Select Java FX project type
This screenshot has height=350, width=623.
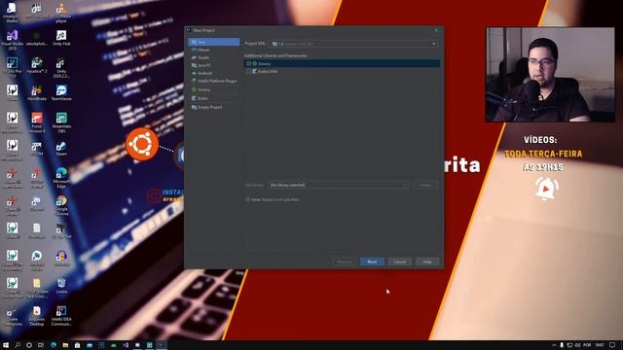(x=214, y=65)
